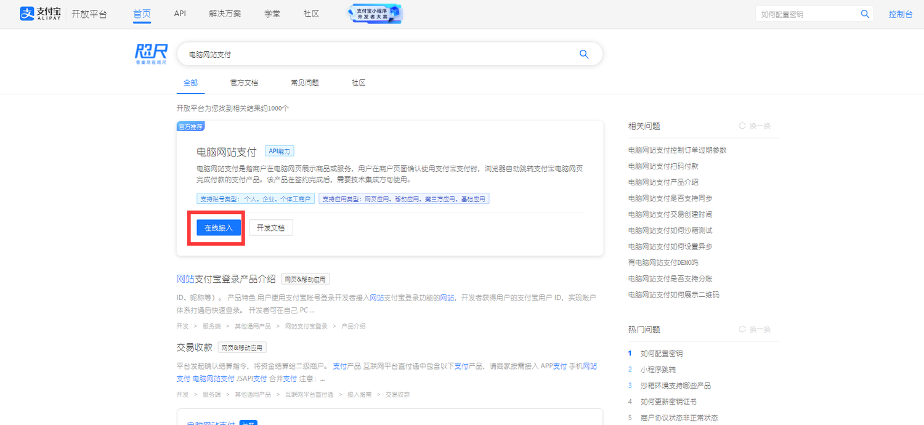
Task: Open the 支付宝小程序开发者大赛 banner
Action: tap(375, 14)
